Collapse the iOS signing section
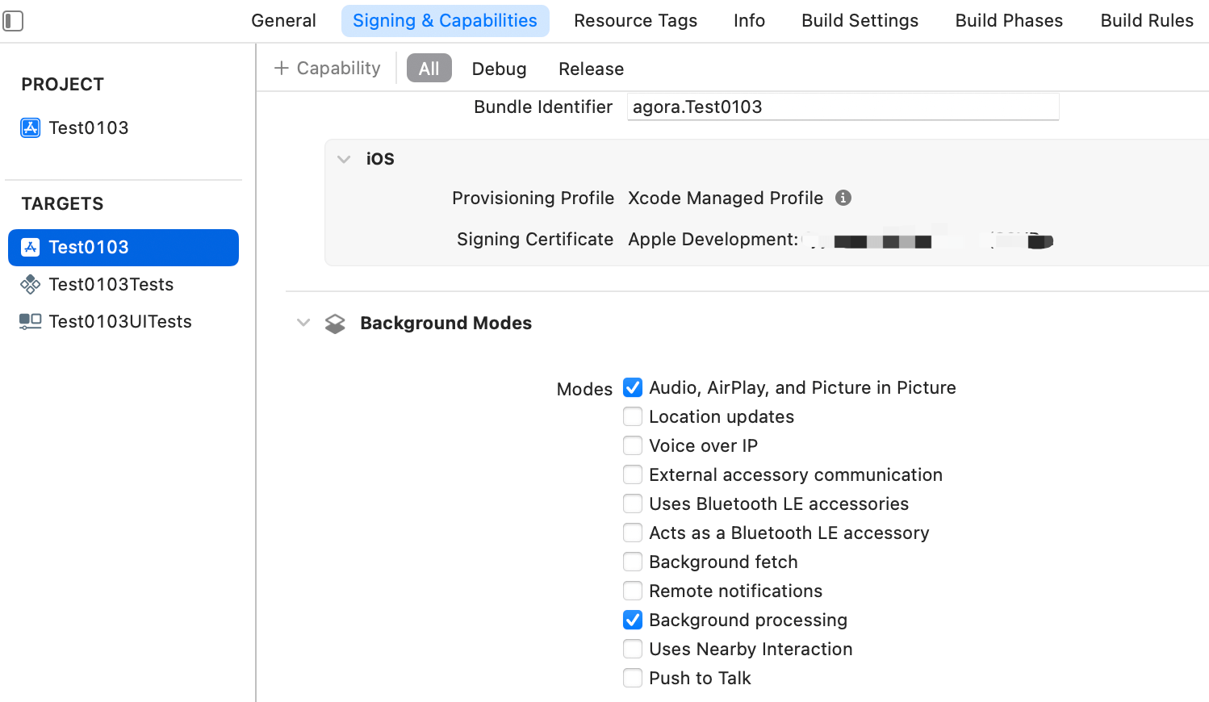The image size is (1209, 702). coord(344,159)
